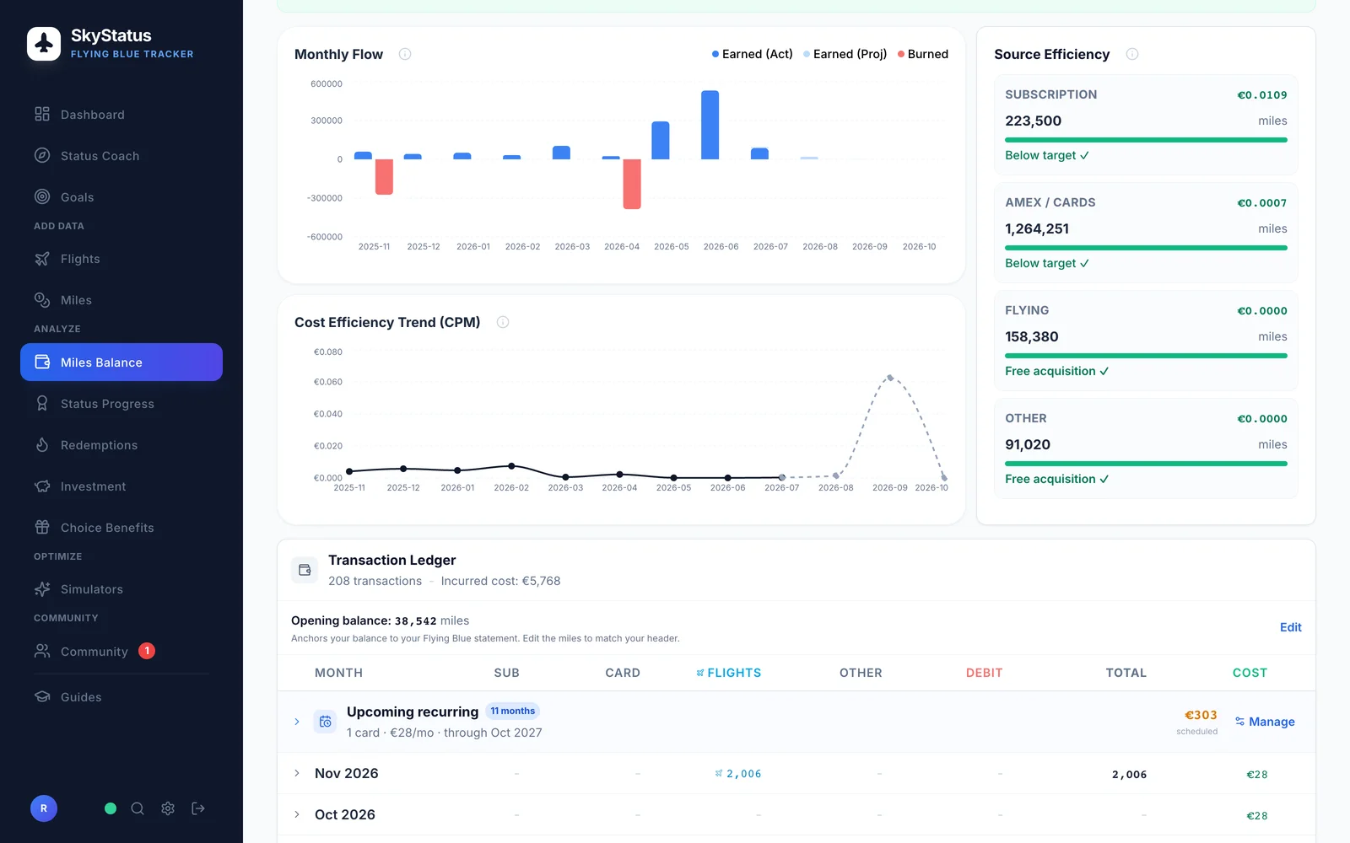Expand the Oct 2026 ledger row

(297, 814)
